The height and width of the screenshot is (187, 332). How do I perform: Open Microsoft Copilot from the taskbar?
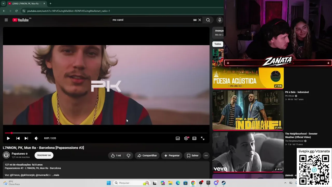[163, 183]
